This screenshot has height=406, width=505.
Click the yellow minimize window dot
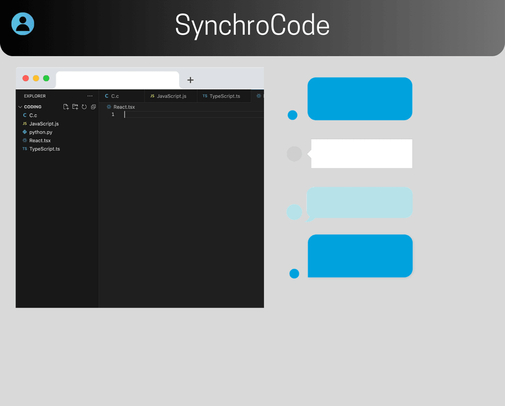coord(36,78)
